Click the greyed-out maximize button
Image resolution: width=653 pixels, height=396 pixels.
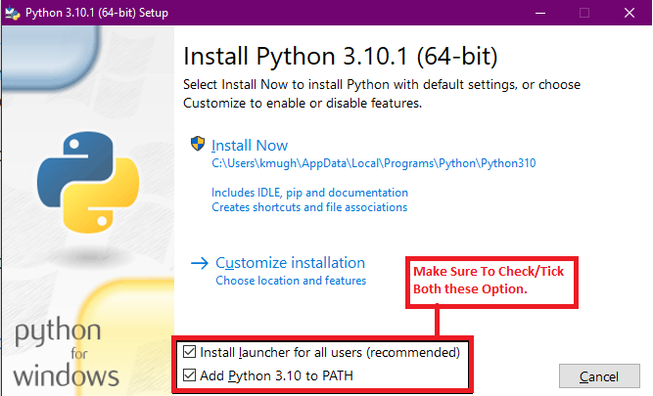click(x=584, y=13)
